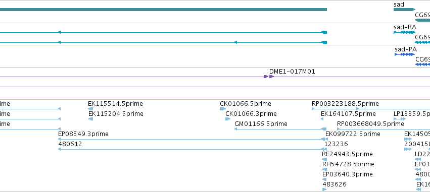Image resolution: width=430 pixels, height=192 pixels.
Task: Select the 483626 label
Action: (x=335, y=184)
